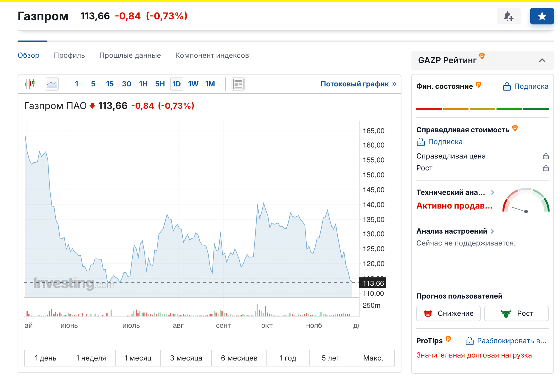Click the add alert bell icon

(x=508, y=16)
